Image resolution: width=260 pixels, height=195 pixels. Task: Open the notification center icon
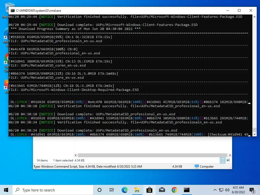click(x=252, y=190)
